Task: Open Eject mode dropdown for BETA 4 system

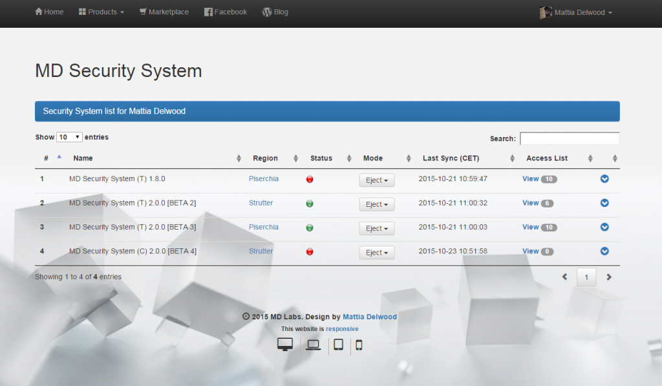Action: pyautogui.click(x=377, y=253)
